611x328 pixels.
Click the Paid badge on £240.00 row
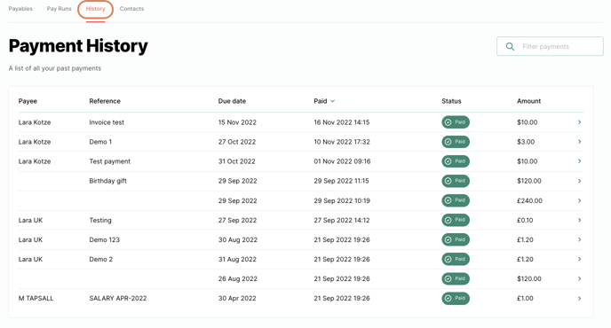[456, 200]
